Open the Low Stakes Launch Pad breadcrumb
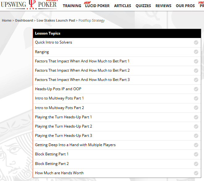Screen dimensions: 204x181 pos(56,21)
